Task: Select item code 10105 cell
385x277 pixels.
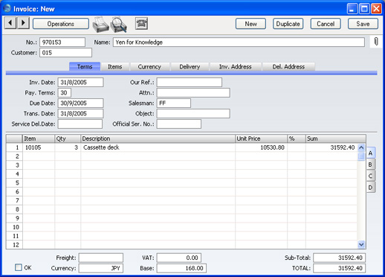Action: point(39,147)
